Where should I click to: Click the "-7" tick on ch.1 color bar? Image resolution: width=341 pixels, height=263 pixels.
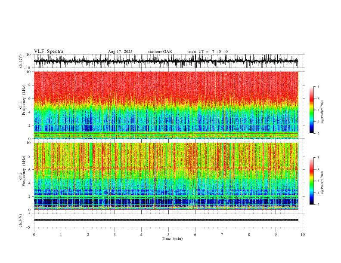coord(318,133)
